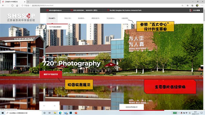Open Cortana circle on the taskbar
Viewport: 205px width, 115px height.
[44, 113]
